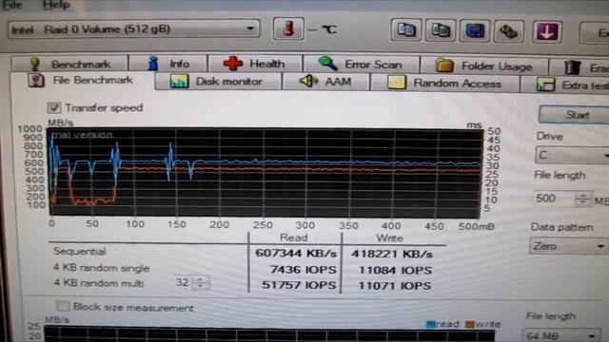Click the purple minimize-to-tray arrow icon
609x342 pixels.
click(x=546, y=31)
